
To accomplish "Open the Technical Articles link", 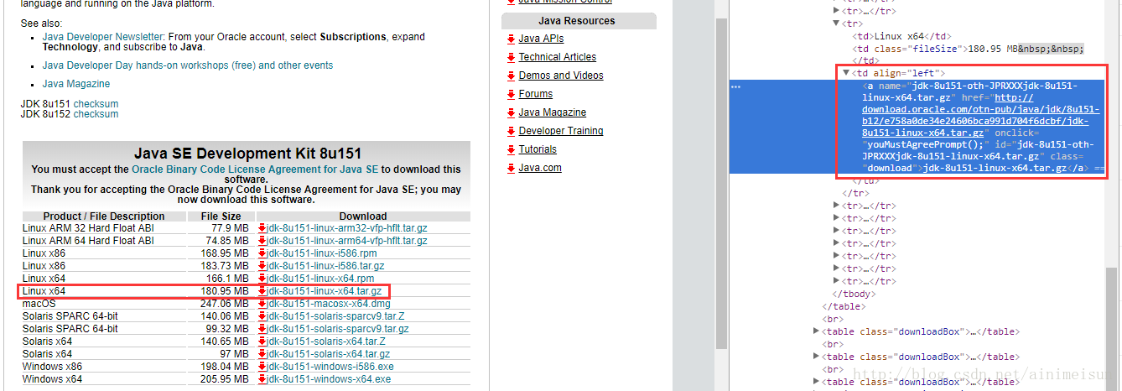I will [x=558, y=57].
